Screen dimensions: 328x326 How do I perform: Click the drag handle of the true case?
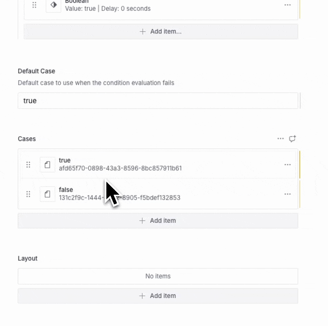tap(28, 165)
